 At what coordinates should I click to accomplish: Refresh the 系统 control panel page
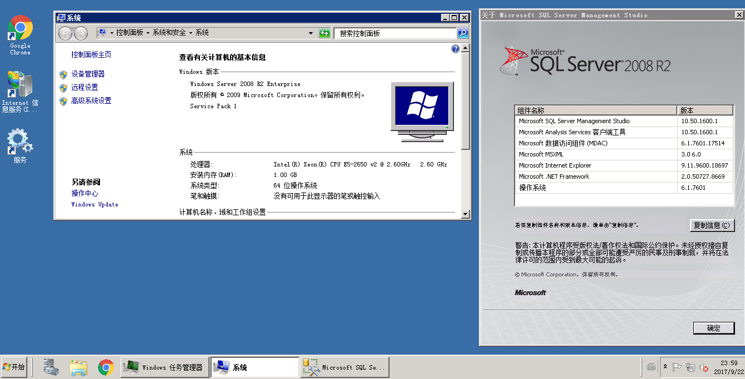[324, 33]
